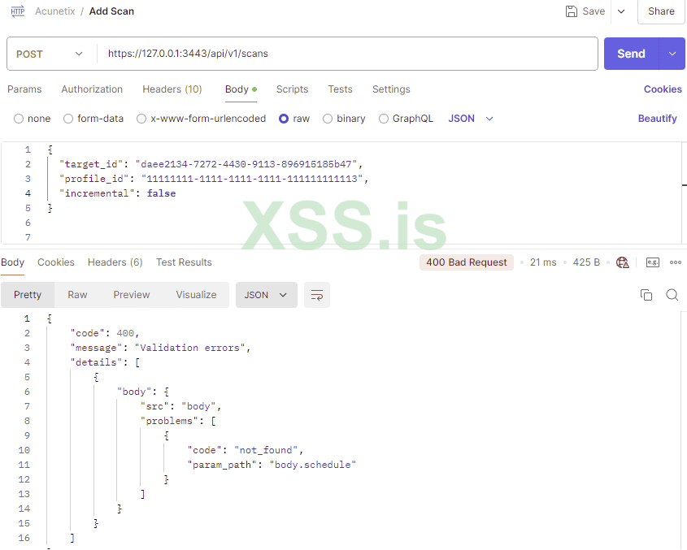The height and width of the screenshot is (550, 687).
Task: Click the 425 B response size
Action: click(x=586, y=262)
